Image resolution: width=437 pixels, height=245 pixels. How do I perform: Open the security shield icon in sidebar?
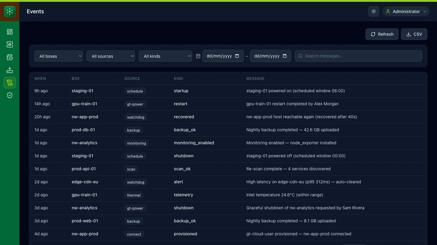coord(10,95)
